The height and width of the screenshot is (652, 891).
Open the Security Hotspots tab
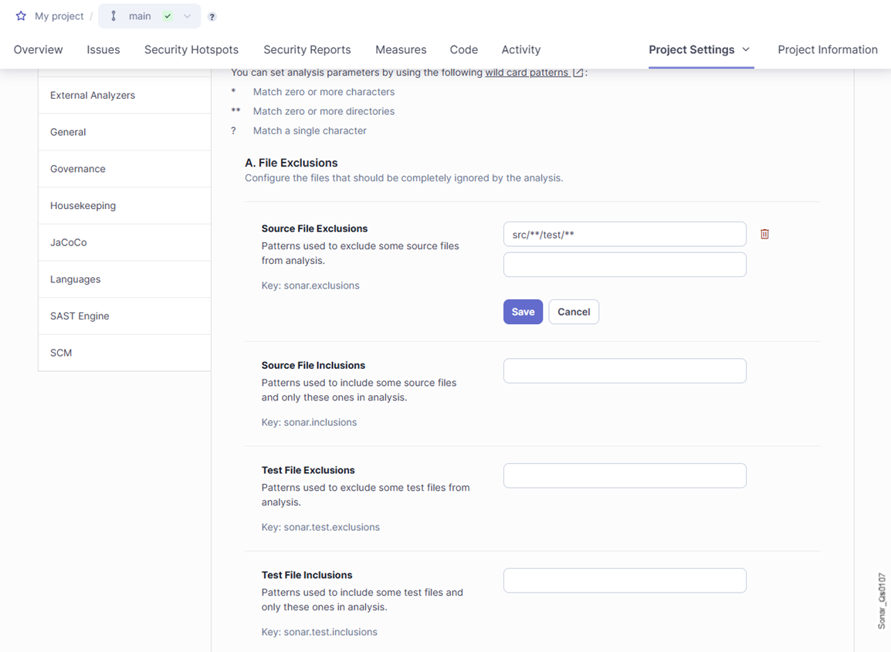(191, 49)
